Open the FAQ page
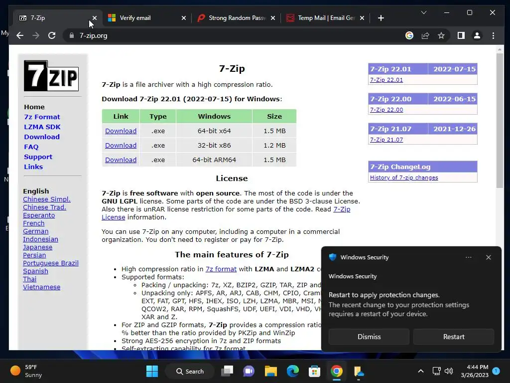This screenshot has width=510, height=383. pyautogui.click(x=31, y=147)
